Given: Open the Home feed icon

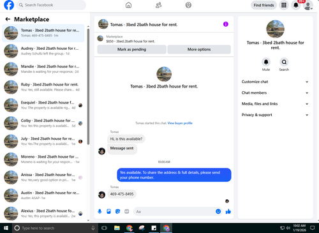Looking at the screenshot, I should click(128, 5).
